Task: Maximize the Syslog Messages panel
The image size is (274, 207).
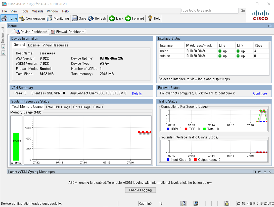Action: click(254, 172)
